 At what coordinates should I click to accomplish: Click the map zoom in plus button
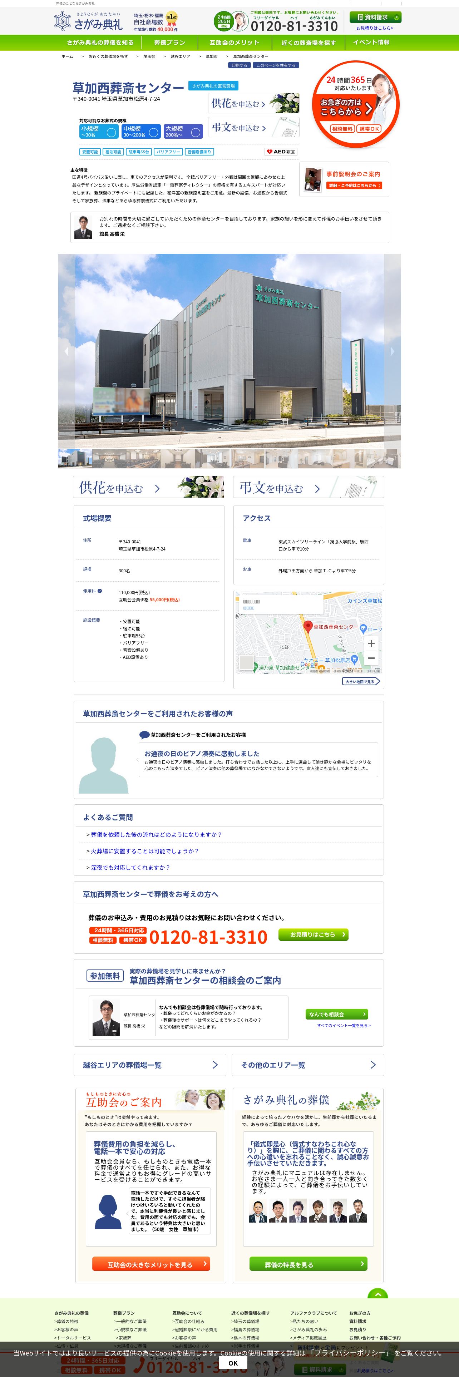pos(371,643)
